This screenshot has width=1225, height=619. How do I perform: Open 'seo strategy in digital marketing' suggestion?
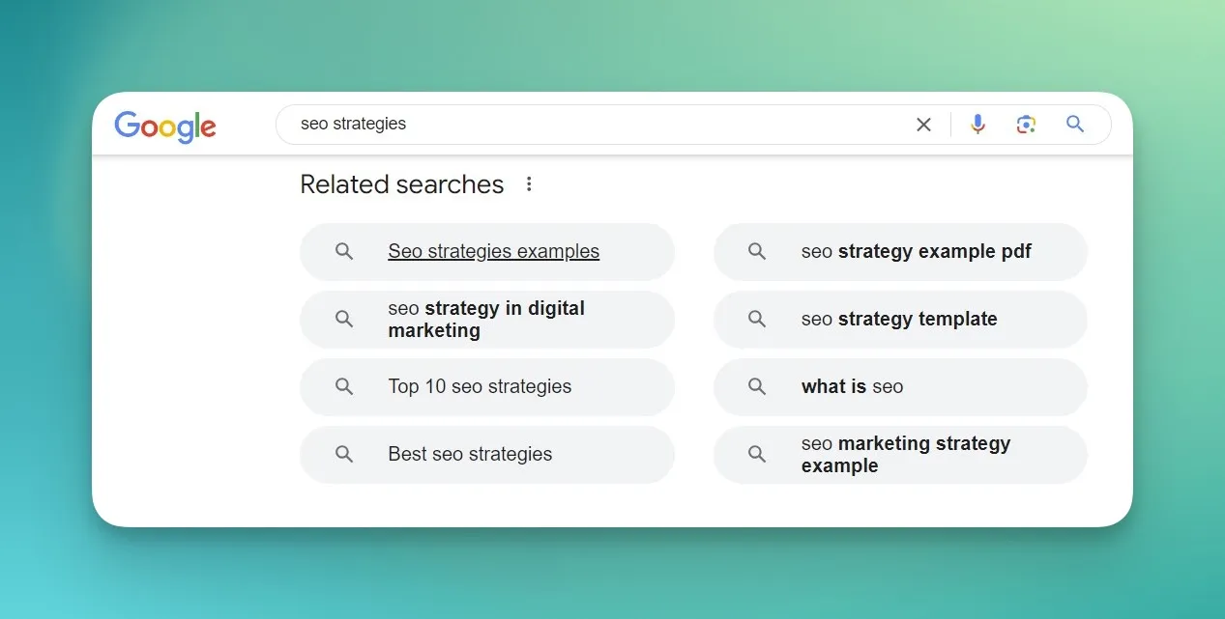click(487, 320)
